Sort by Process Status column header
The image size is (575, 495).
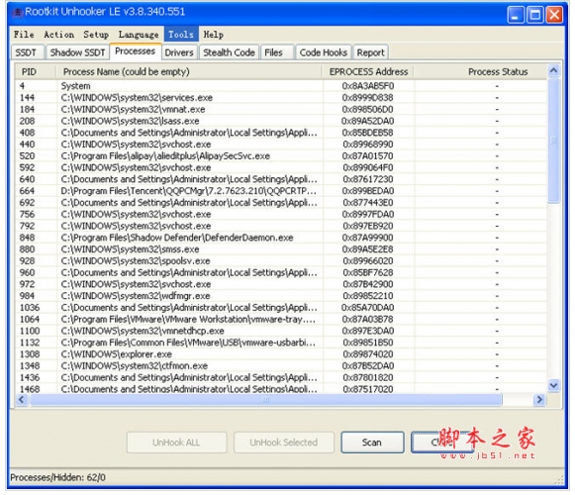(x=480, y=71)
